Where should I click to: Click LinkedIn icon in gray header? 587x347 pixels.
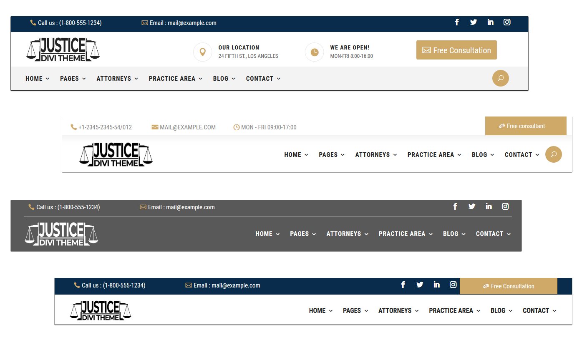tap(489, 206)
